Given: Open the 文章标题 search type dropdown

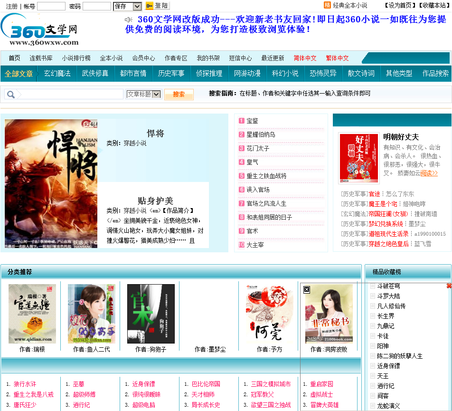Looking at the screenshot, I should pyautogui.click(x=143, y=94).
